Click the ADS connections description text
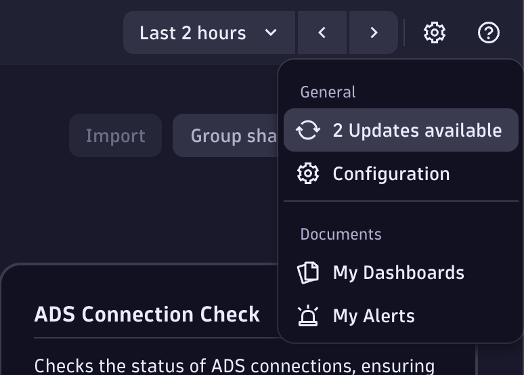 point(234,366)
